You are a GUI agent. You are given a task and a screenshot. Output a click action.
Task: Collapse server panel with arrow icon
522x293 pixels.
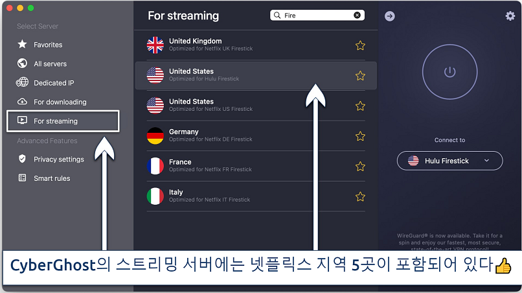click(x=389, y=16)
